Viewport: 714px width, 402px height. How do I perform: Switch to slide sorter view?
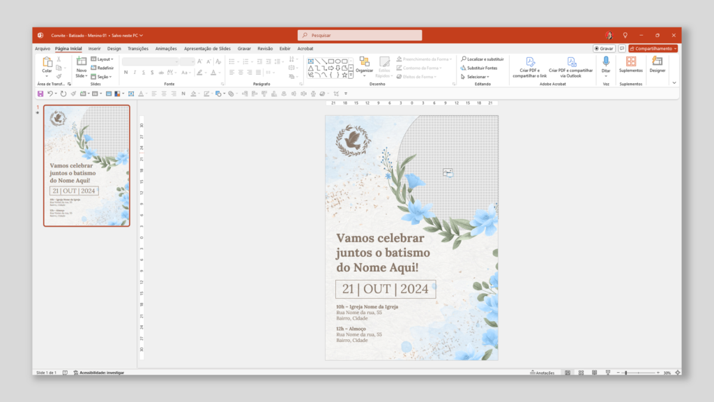[x=581, y=373]
